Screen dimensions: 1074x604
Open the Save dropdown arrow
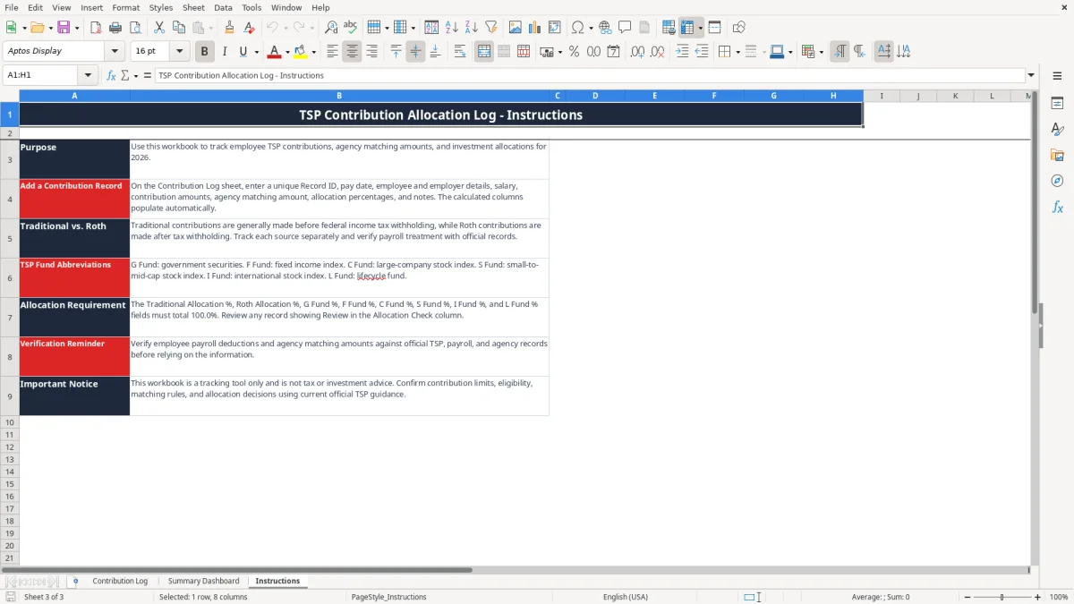[77, 29]
